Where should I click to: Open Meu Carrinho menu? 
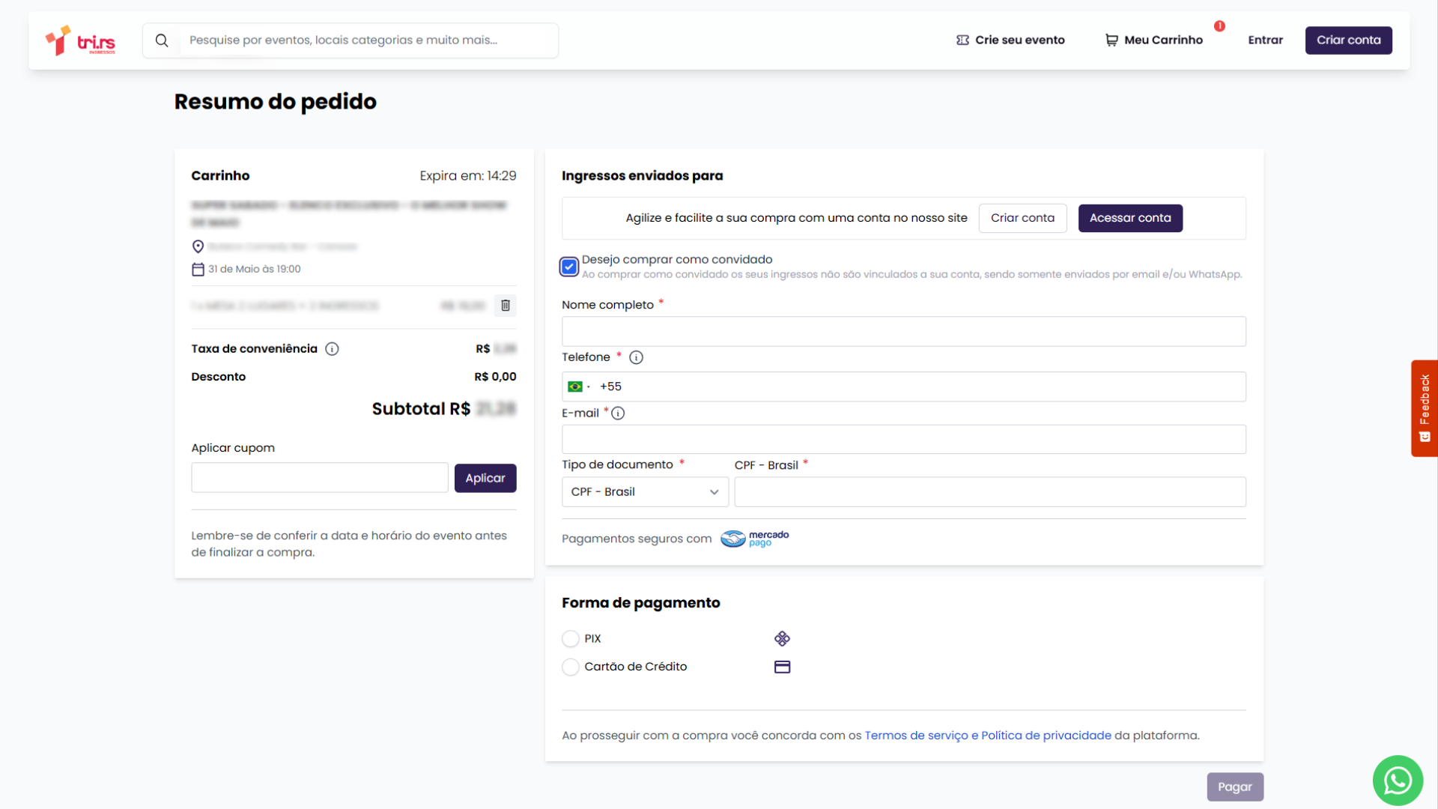[1154, 40]
